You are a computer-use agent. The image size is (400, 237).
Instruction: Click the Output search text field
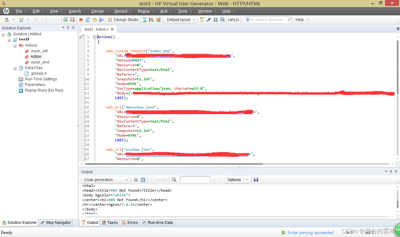(x=195, y=179)
